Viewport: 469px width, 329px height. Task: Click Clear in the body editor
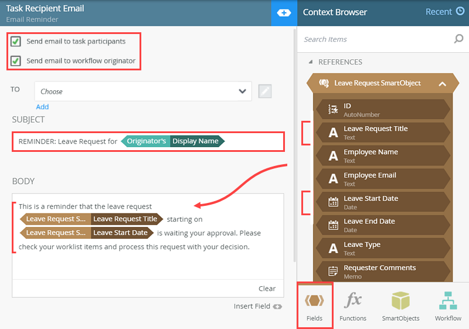tap(267, 289)
